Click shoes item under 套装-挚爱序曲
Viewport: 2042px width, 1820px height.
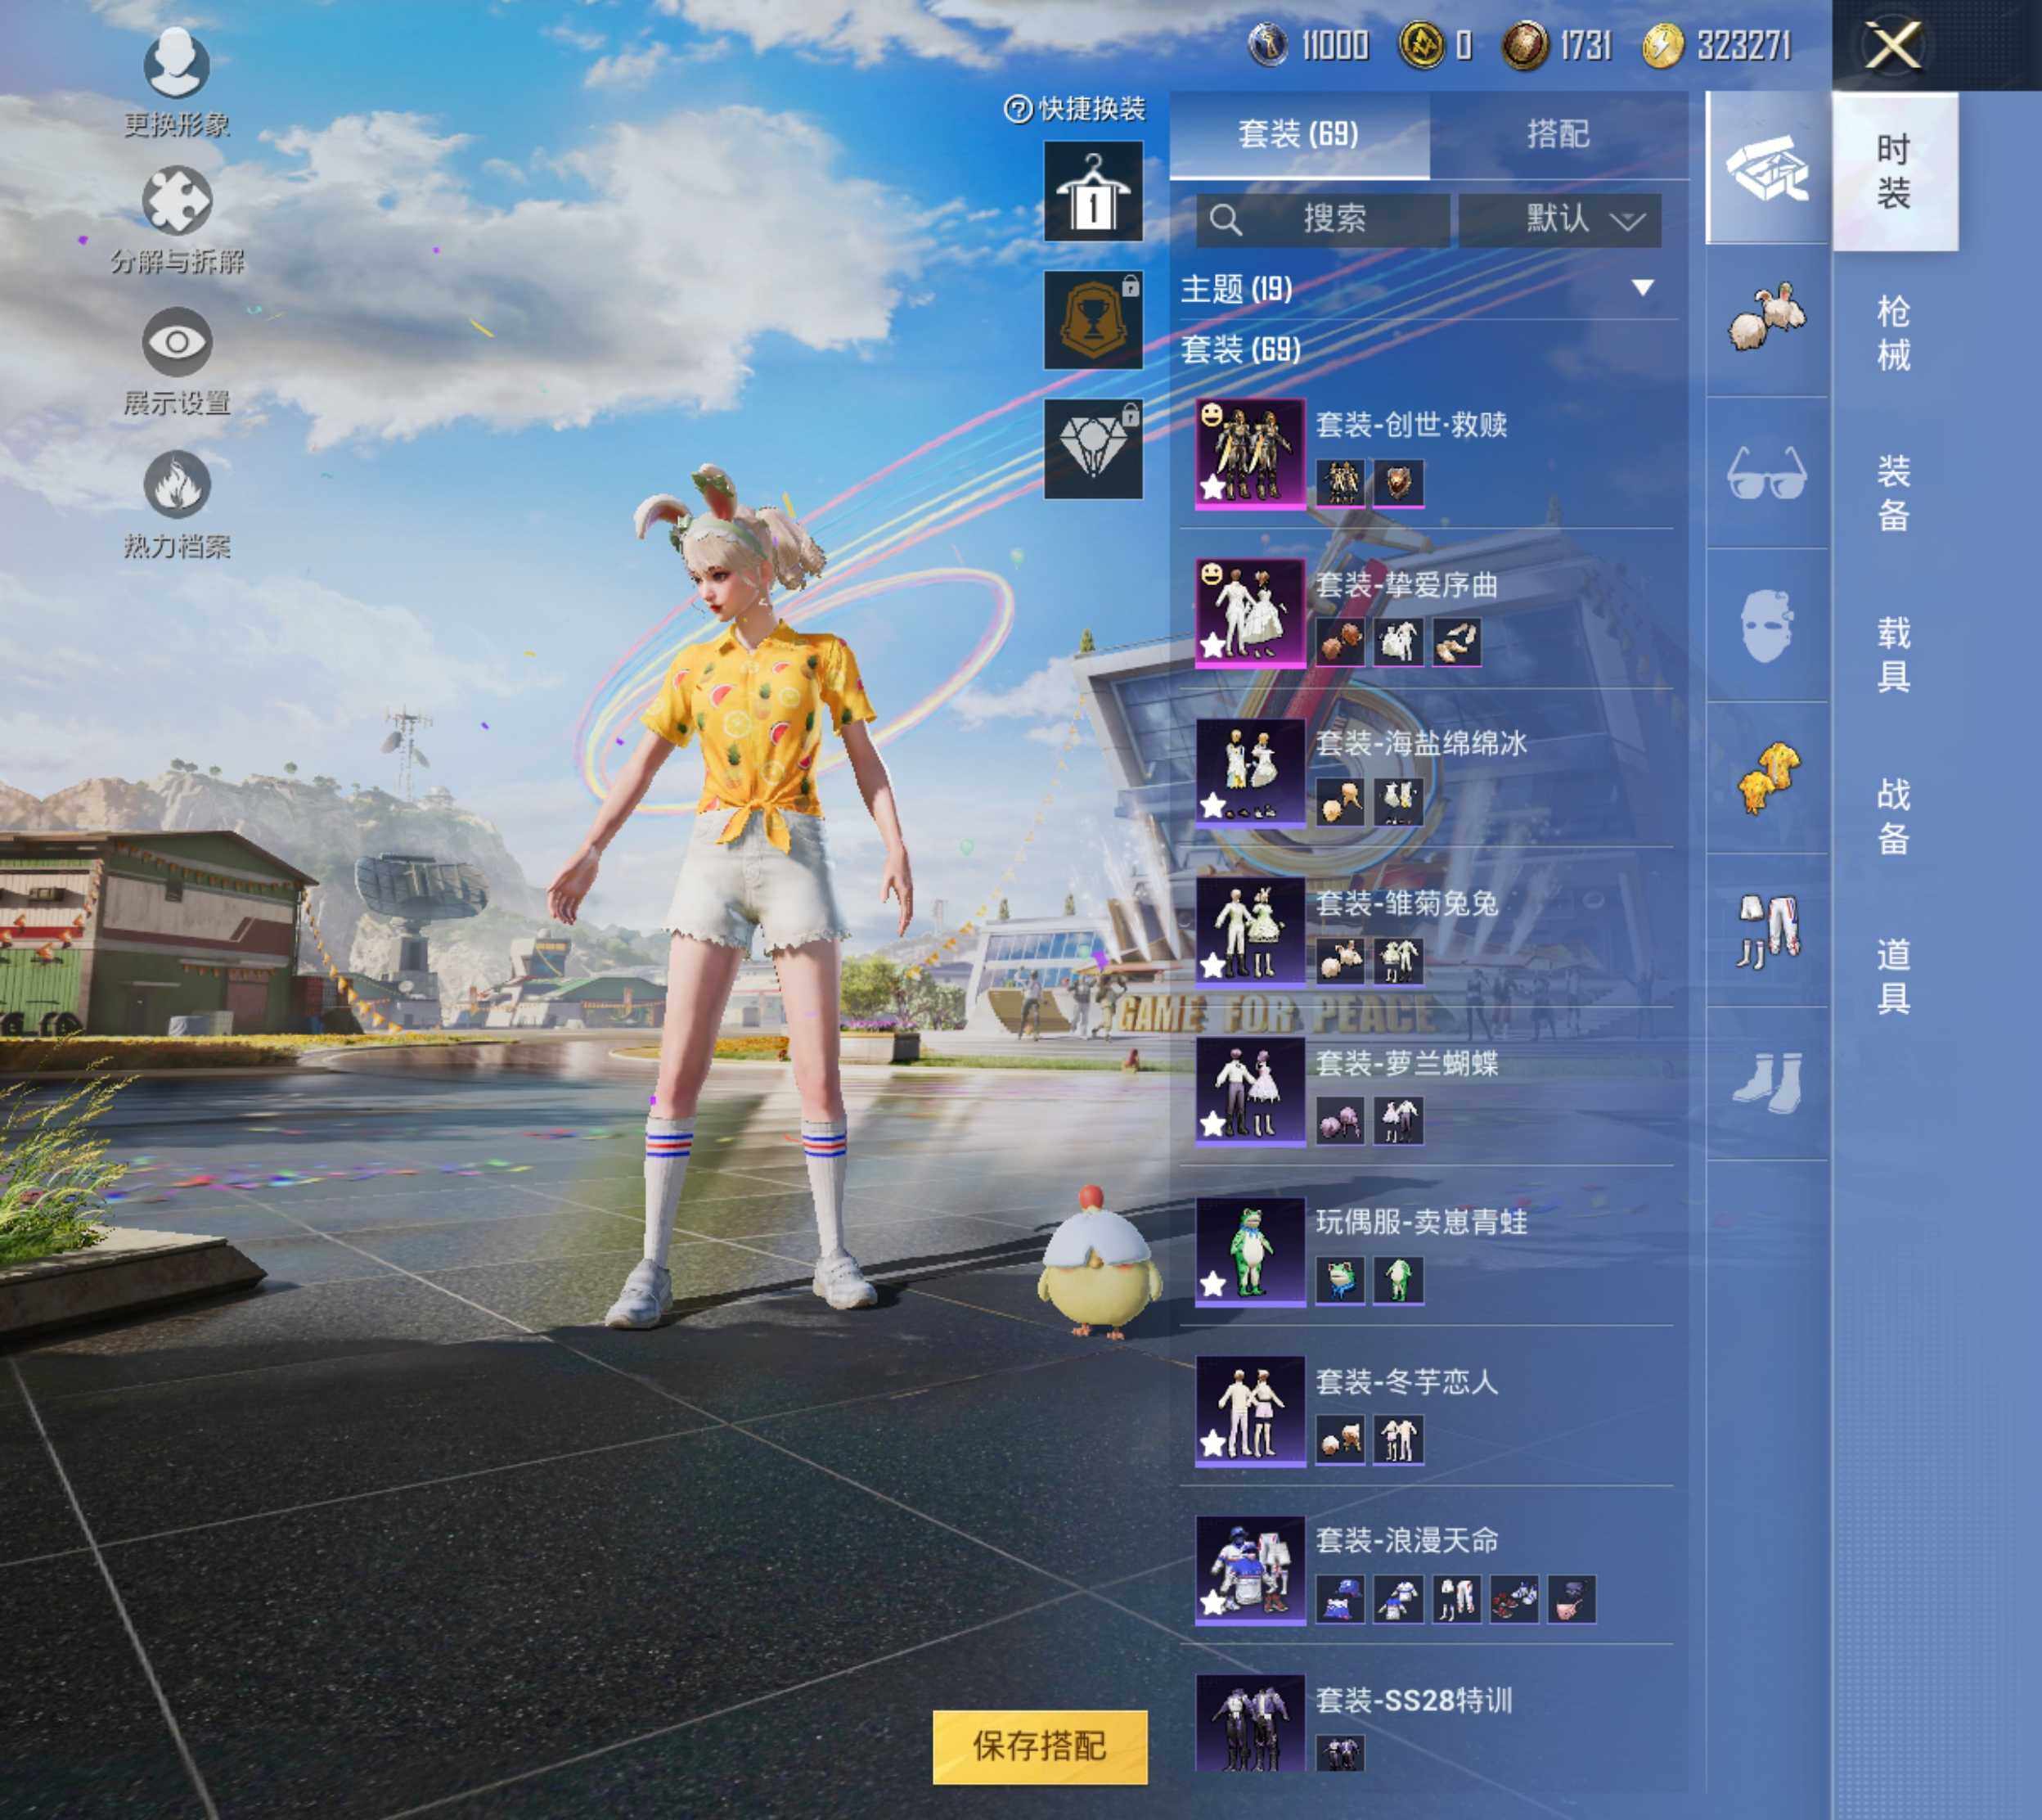1456,642
